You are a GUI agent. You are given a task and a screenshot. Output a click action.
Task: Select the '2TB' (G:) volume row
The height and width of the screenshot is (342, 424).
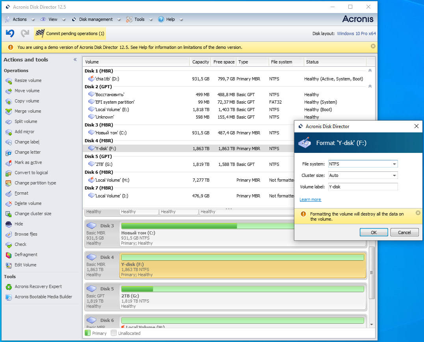189,164
